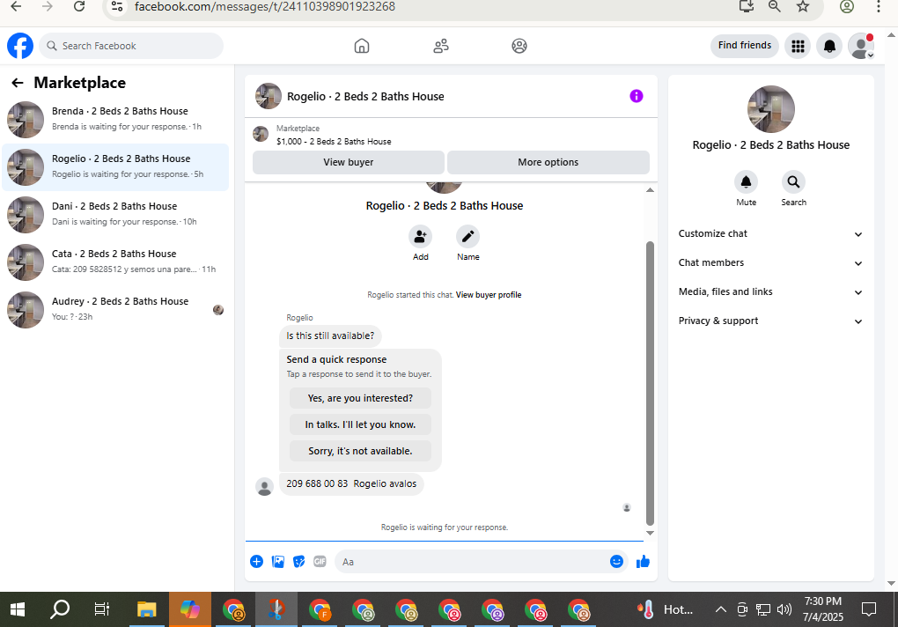
Task: Click the taskbar clock showing 7:30 PM
Action: [x=823, y=609]
